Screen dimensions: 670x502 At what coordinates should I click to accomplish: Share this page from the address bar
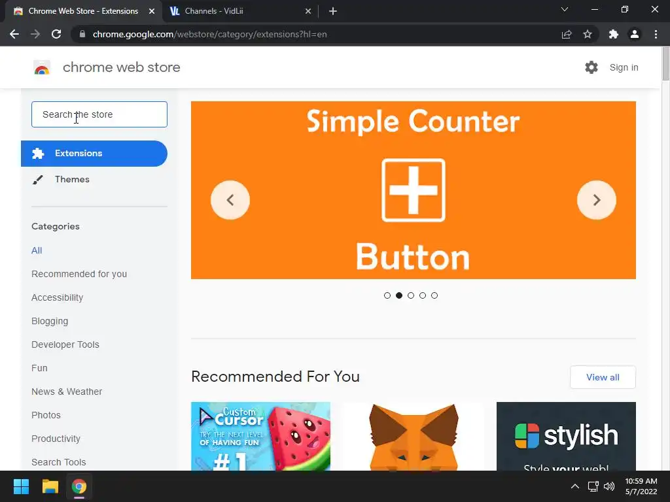point(567,34)
